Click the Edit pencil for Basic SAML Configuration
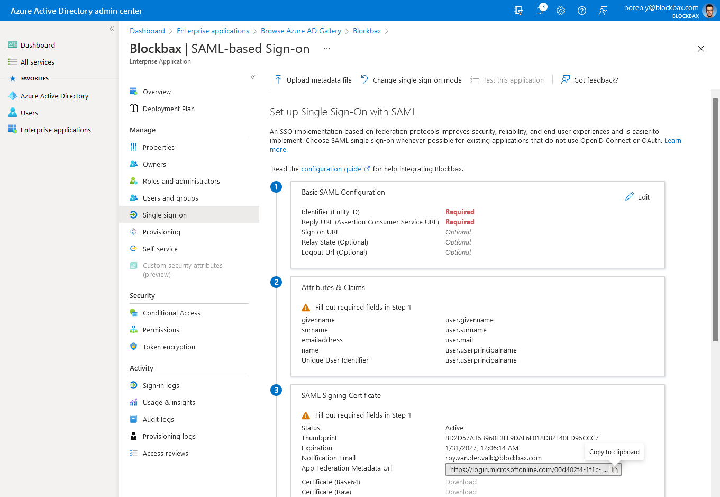Image resolution: width=720 pixels, height=497 pixels. (637, 197)
